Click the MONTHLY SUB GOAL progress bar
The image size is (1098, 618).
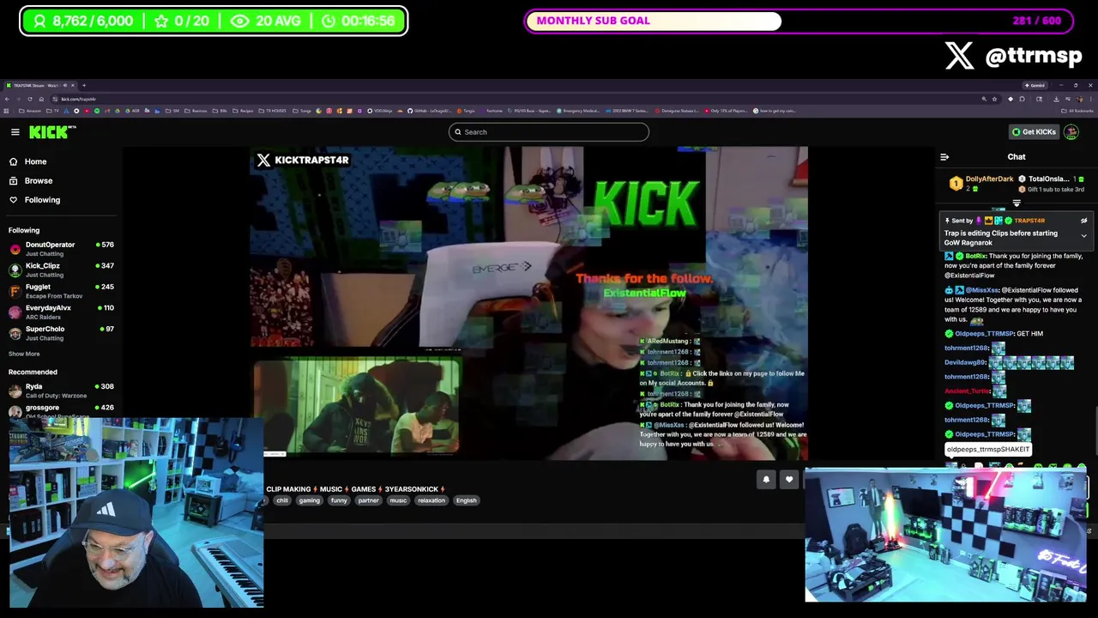coord(799,21)
